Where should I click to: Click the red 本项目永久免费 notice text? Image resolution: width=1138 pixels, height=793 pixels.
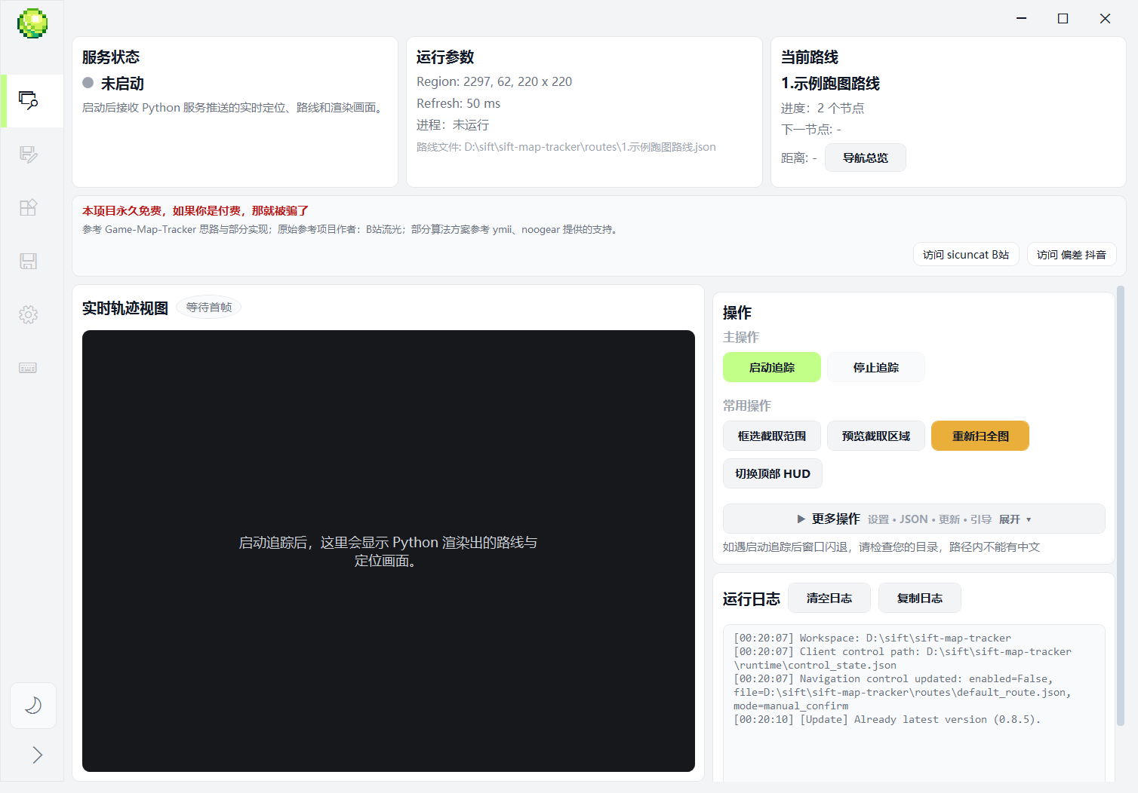(x=195, y=211)
